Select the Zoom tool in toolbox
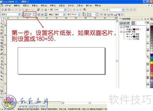The width and height of the screenshot is (153, 111). coord(2,27)
